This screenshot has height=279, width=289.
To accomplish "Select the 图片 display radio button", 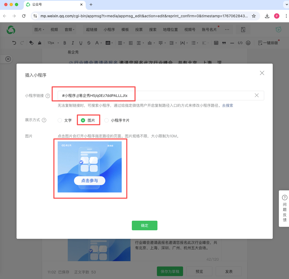I will click(x=83, y=120).
